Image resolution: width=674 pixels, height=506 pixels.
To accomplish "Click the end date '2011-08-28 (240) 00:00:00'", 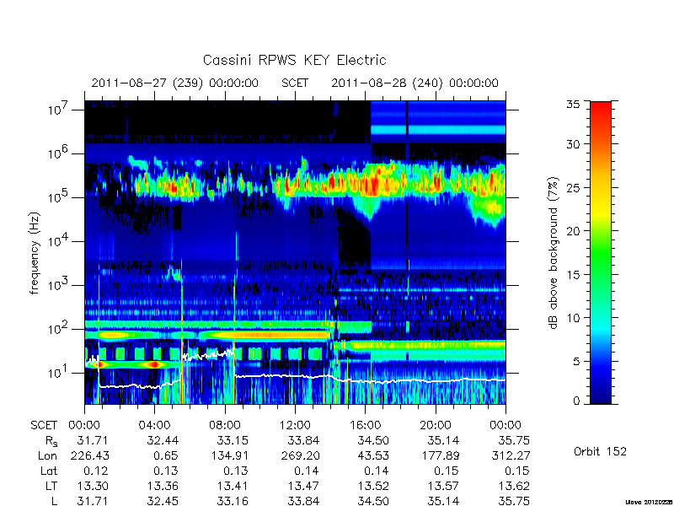I will (415, 83).
